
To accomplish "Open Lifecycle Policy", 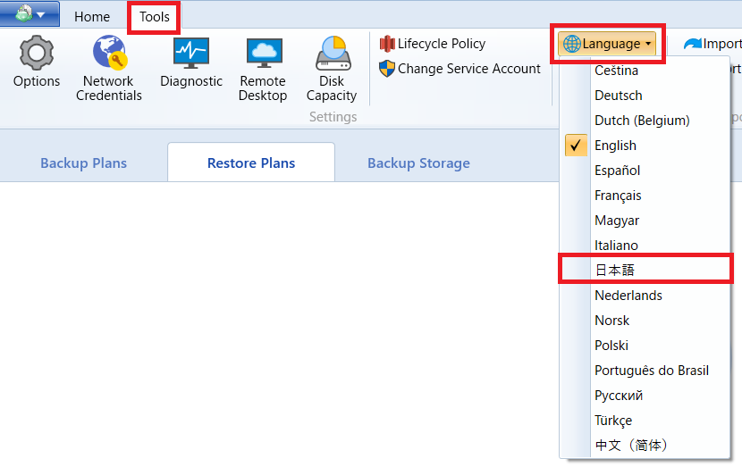I will (x=433, y=44).
